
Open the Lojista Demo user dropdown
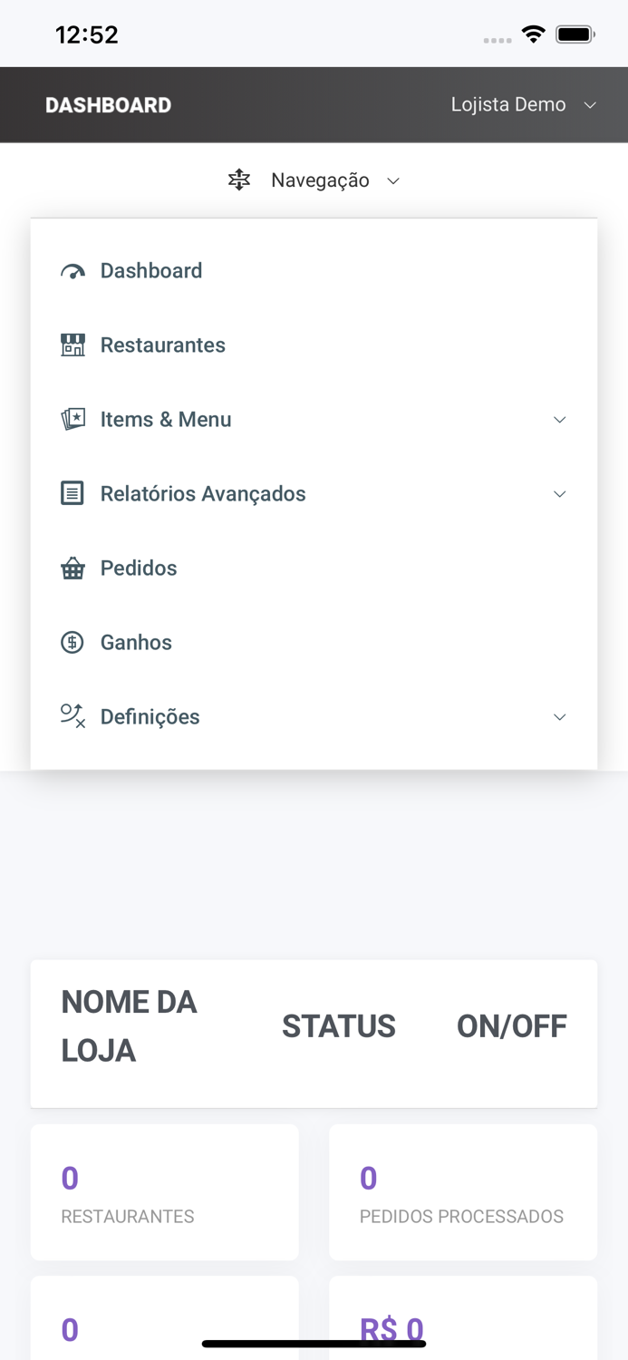point(524,105)
